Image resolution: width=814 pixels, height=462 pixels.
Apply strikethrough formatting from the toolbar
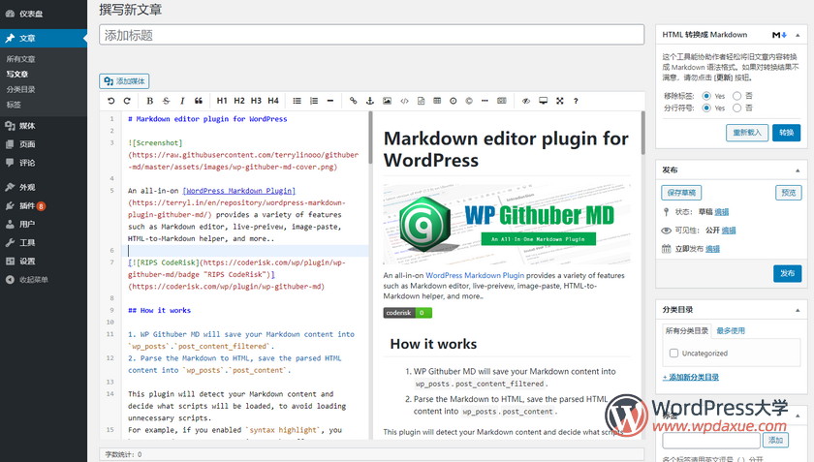tap(166, 101)
